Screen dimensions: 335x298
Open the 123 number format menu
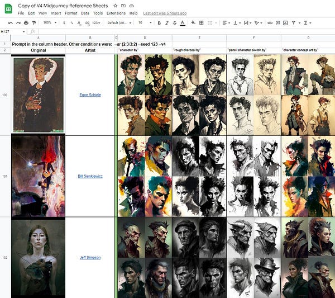(x=96, y=23)
